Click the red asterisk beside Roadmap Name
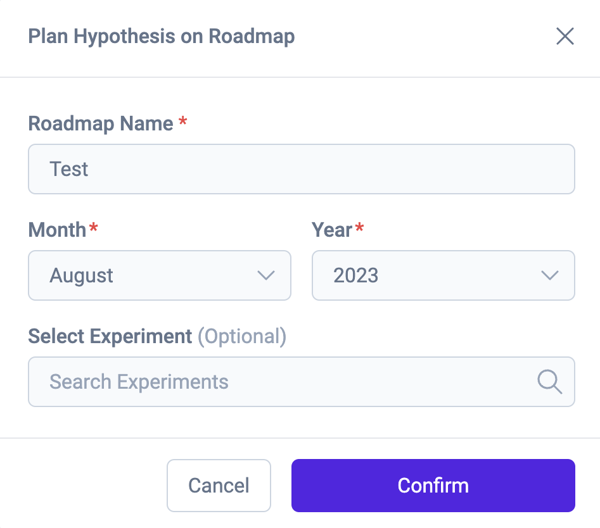 point(182,121)
